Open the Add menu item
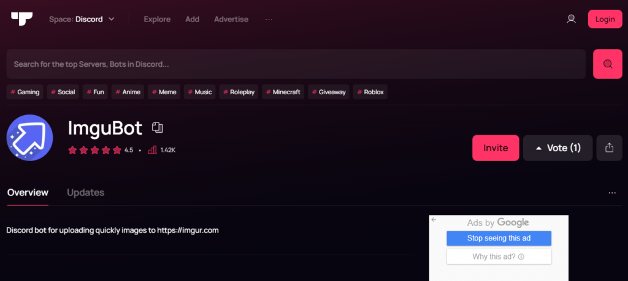628x281 pixels. click(x=192, y=19)
